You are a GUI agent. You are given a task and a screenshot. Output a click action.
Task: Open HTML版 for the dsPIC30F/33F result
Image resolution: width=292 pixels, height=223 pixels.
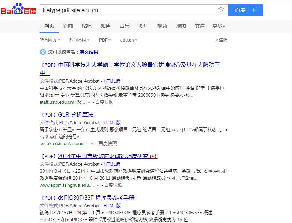click(x=112, y=206)
